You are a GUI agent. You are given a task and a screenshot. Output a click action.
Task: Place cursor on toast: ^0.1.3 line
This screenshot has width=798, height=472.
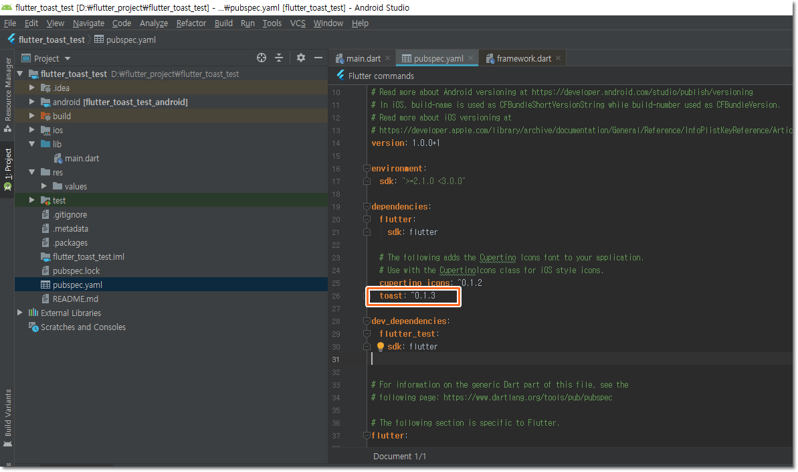(407, 295)
